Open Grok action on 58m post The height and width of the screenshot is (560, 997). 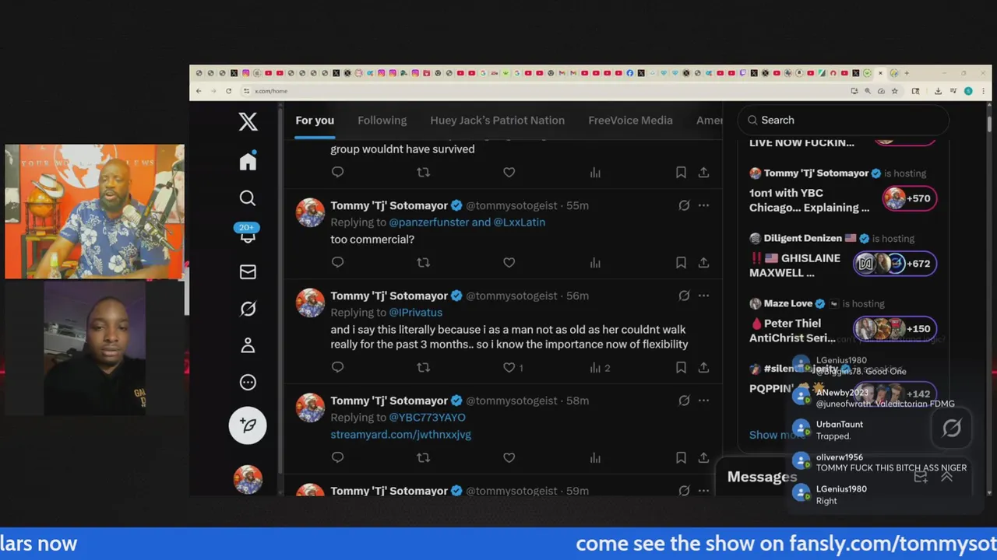(x=684, y=401)
